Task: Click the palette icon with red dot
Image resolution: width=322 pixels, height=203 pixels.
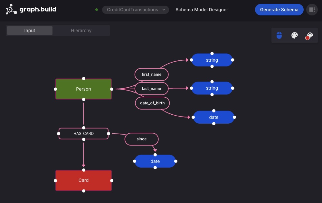Action: pyautogui.click(x=309, y=36)
